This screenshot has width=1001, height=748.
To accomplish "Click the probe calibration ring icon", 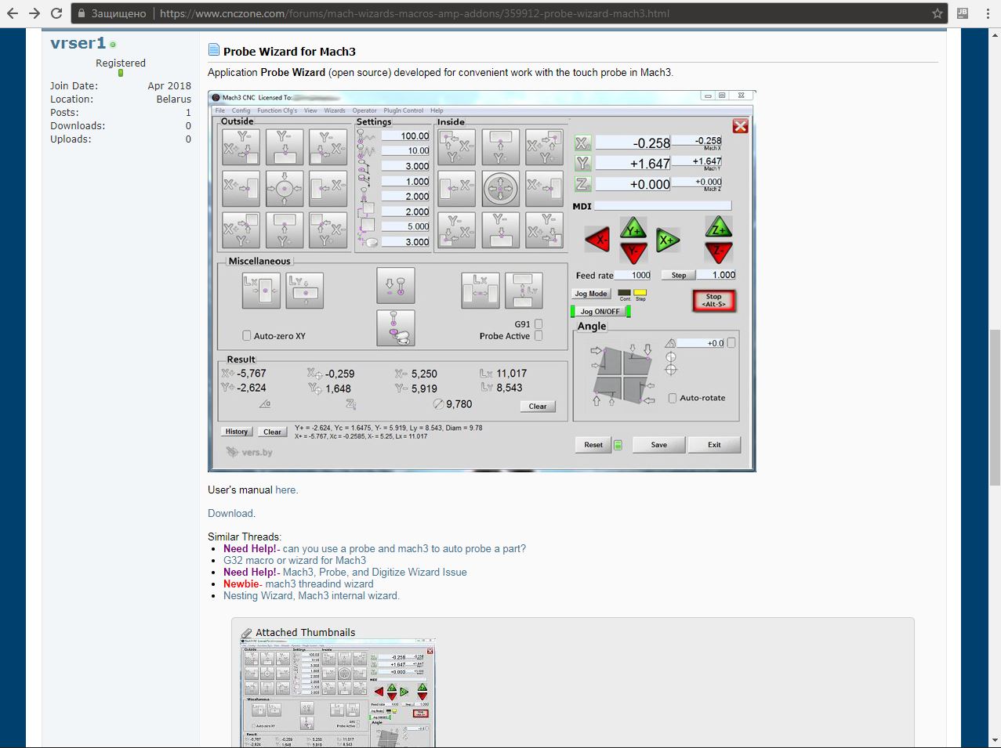I will tap(396, 327).
